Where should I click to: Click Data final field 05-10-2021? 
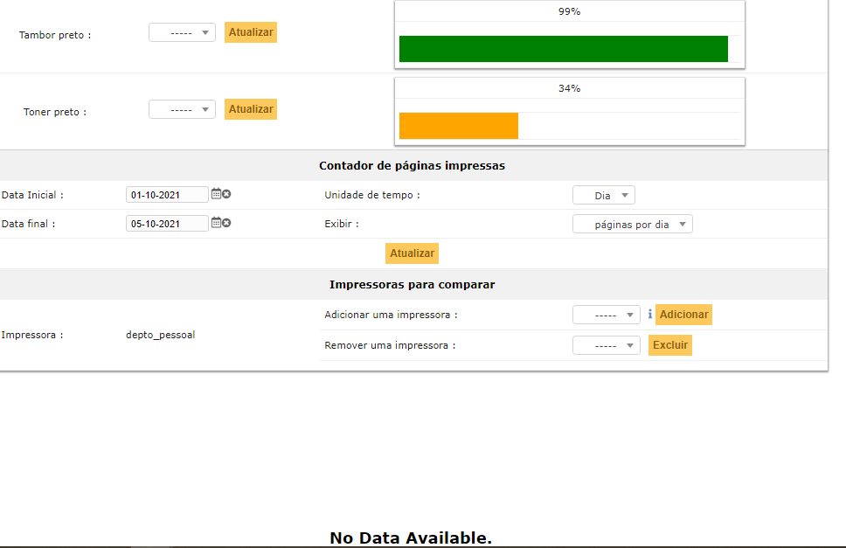[x=167, y=223]
